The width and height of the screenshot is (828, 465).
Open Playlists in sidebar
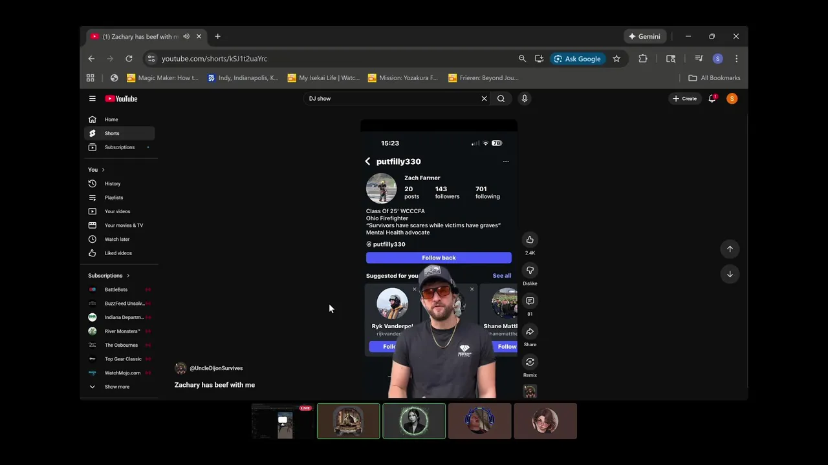click(x=120, y=198)
